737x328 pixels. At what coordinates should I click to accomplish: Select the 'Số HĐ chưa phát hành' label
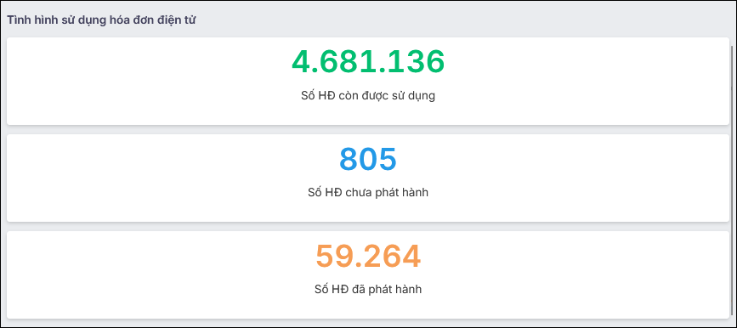point(368,193)
